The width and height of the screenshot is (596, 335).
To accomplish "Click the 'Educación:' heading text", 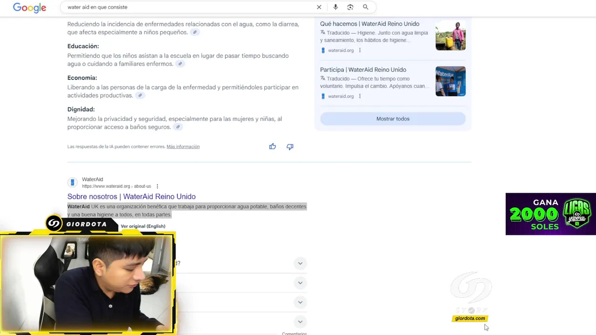I will [83, 46].
